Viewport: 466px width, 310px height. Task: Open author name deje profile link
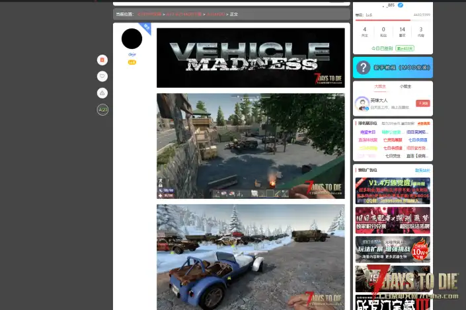132,54
